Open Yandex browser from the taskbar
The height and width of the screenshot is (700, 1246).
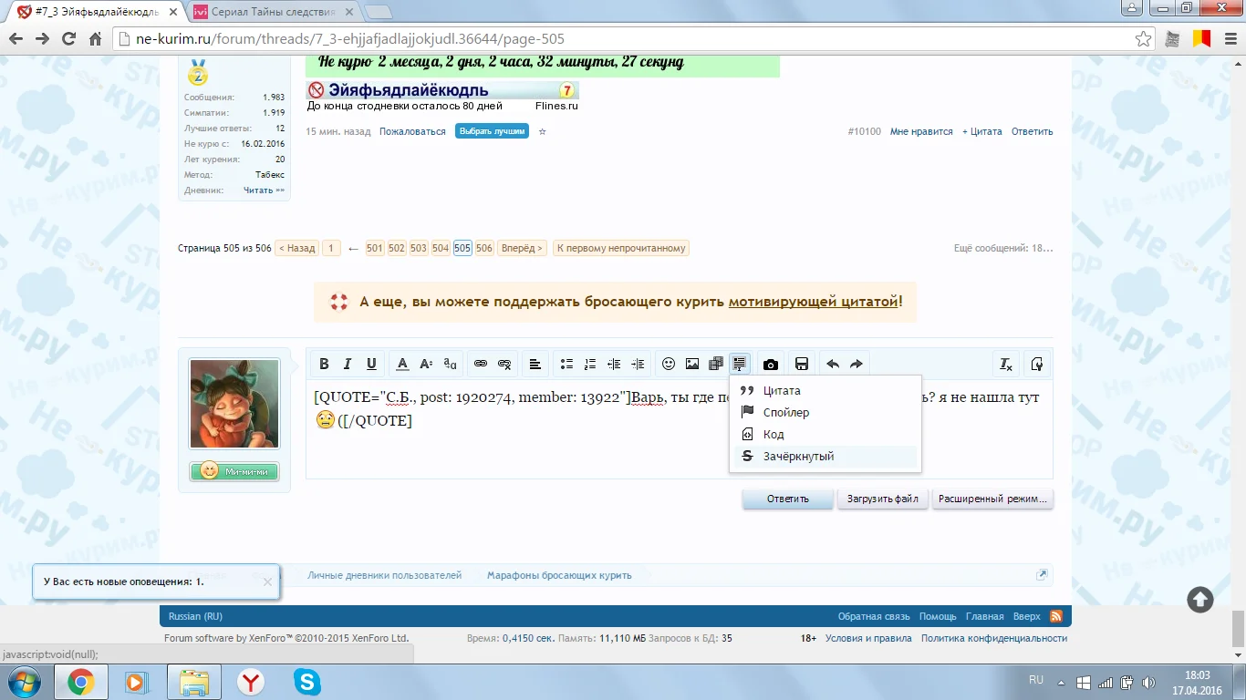[251, 682]
